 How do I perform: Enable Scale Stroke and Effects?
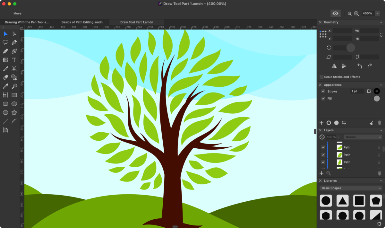(x=321, y=77)
